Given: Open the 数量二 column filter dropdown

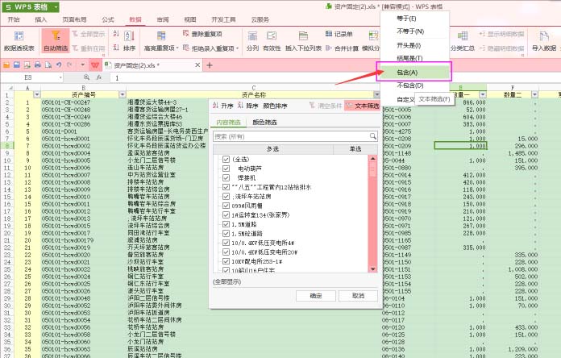Looking at the screenshot, I should pyautogui.click(x=535, y=94).
